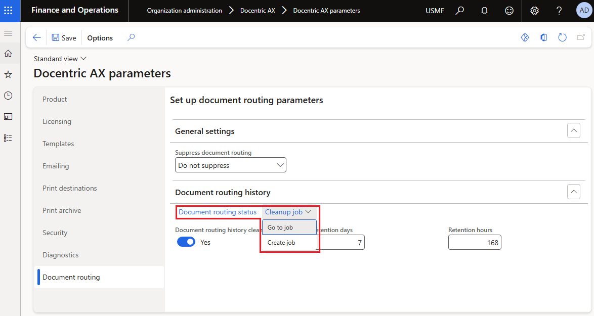Viewport: 594px width, 316px height.
Task: Open Favorites star icon in sidebar
Action: [8, 74]
